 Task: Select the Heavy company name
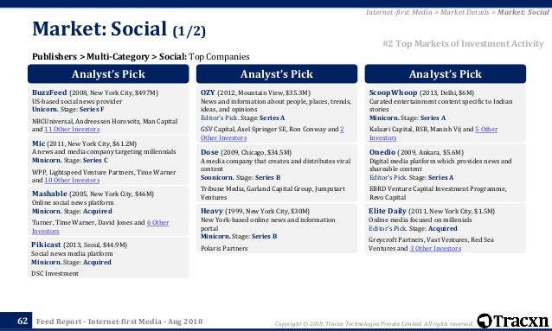[x=212, y=211]
